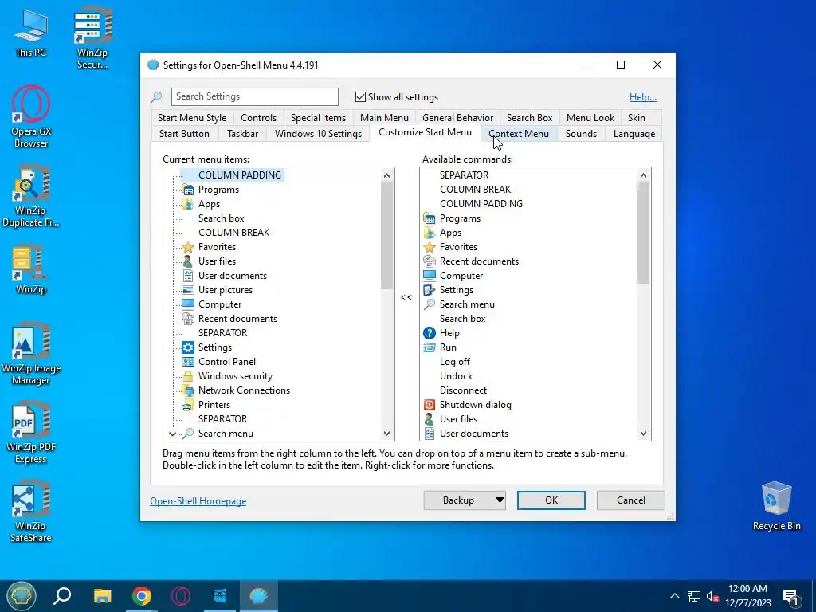Screen dimensions: 816x612
Task: Click the User files icon in Current menu items
Action: tap(188, 261)
